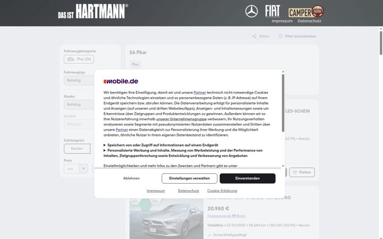Click the FIAT logo in header
383x239 pixels.
tap(272, 11)
